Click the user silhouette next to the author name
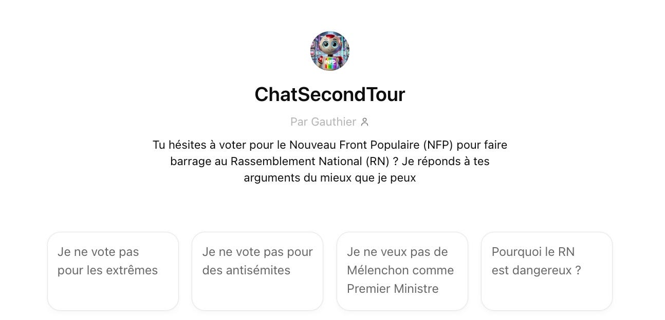 [x=365, y=122]
